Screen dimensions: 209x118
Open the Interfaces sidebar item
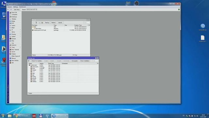pos(14,17)
